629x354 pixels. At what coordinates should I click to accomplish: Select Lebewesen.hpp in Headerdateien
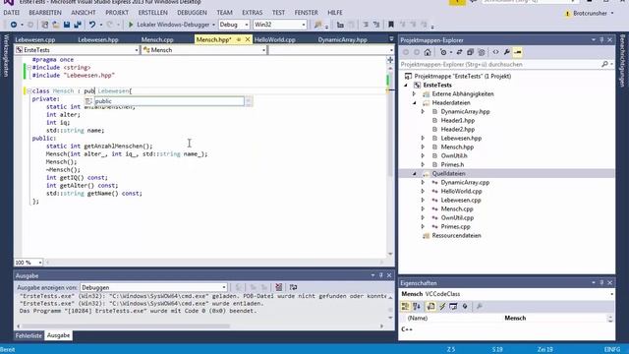point(461,138)
